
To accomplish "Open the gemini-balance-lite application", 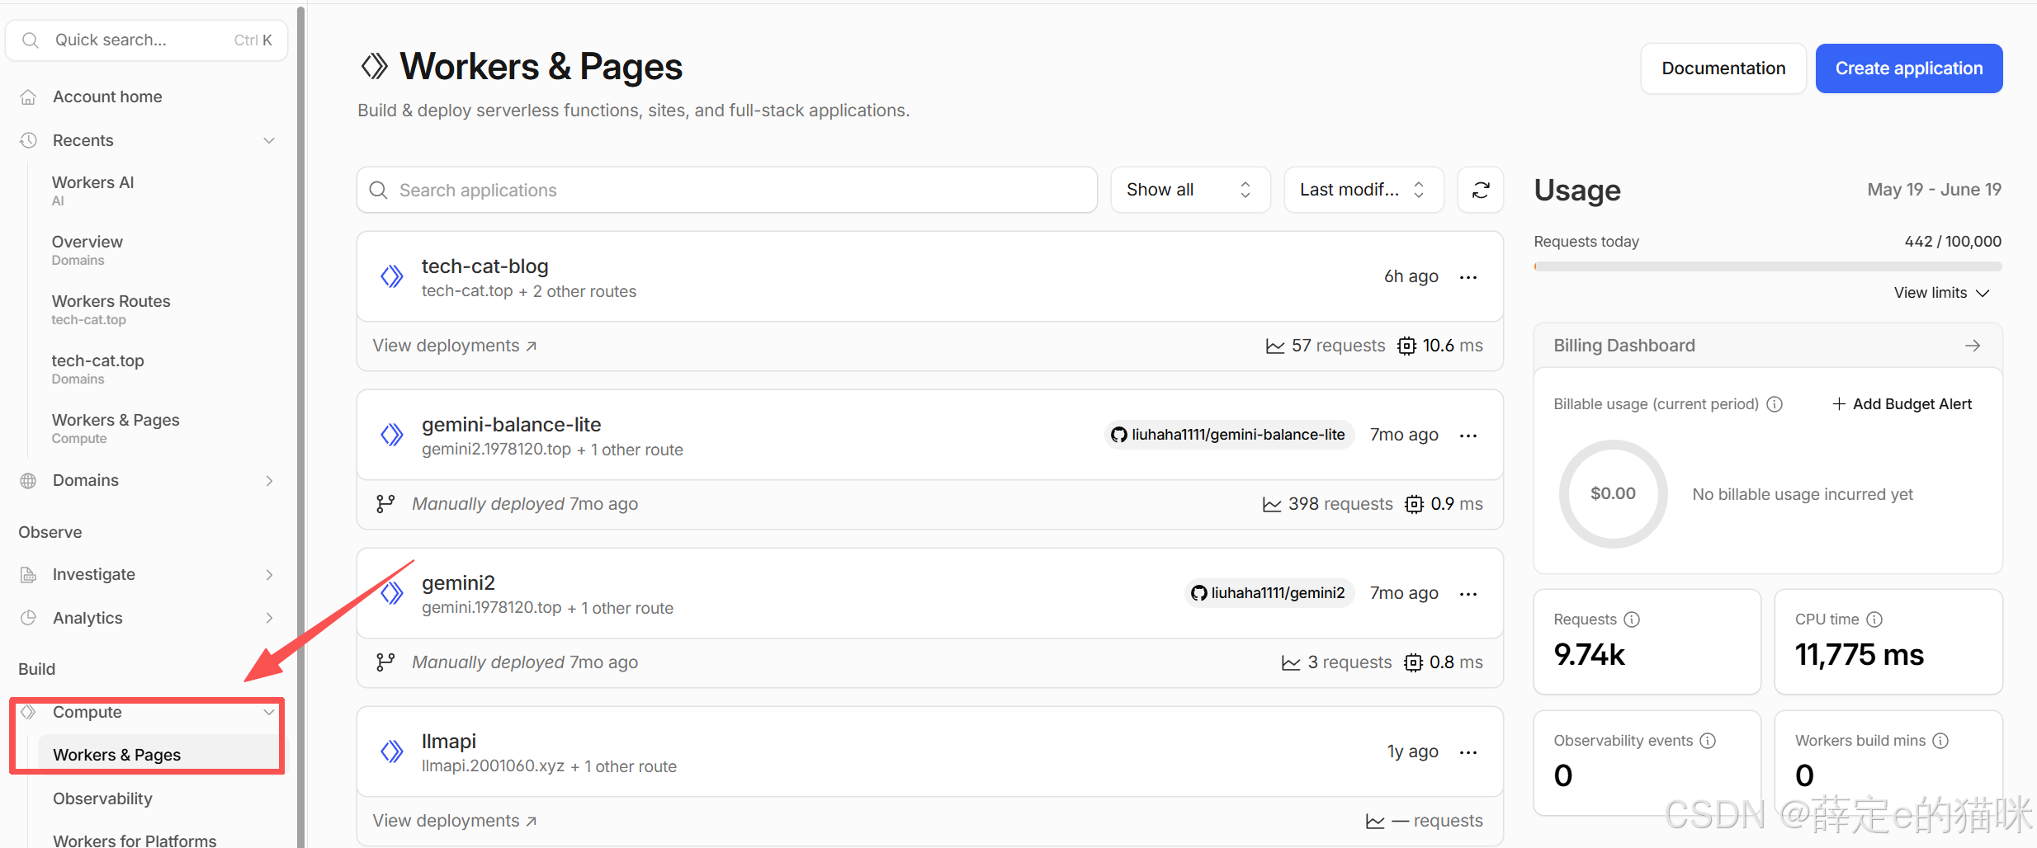I will tap(511, 425).
